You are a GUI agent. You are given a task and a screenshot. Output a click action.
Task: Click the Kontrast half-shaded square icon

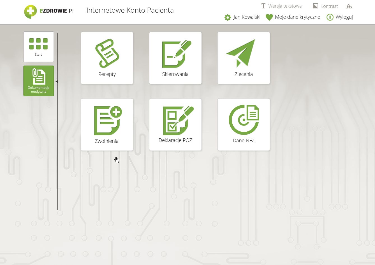point(316,6)
